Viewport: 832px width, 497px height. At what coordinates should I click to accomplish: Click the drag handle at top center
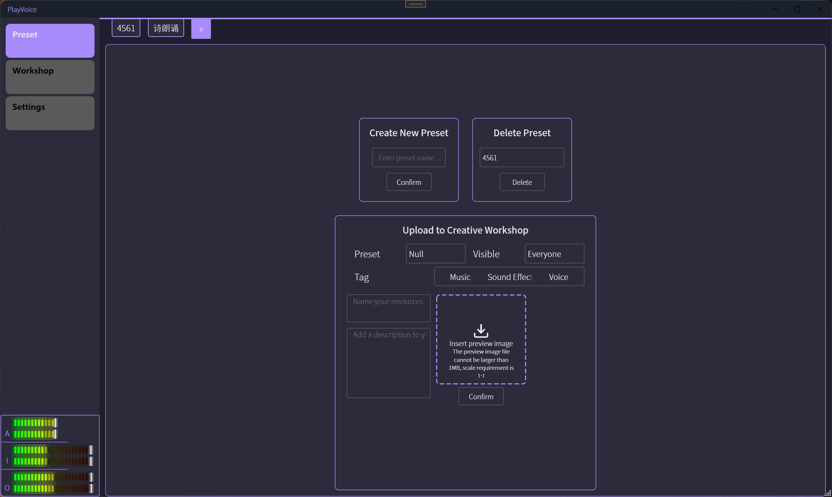click(415, 4)
